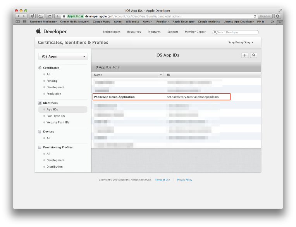Open the Apple Developer bookmark
The width and height of the screenshot is (296, 227).
[x=184, y=22]
